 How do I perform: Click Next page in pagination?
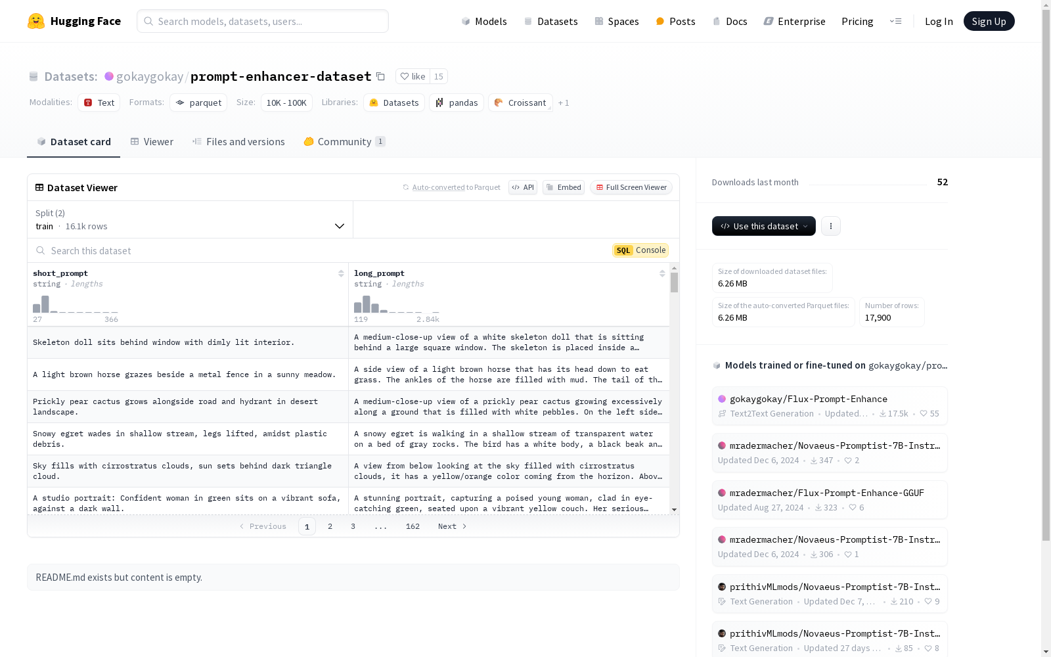click(x=453, y=526)
